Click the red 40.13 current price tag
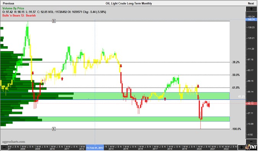Image resolution: width=258 pixels, height=151 pixels. (251, 103)
